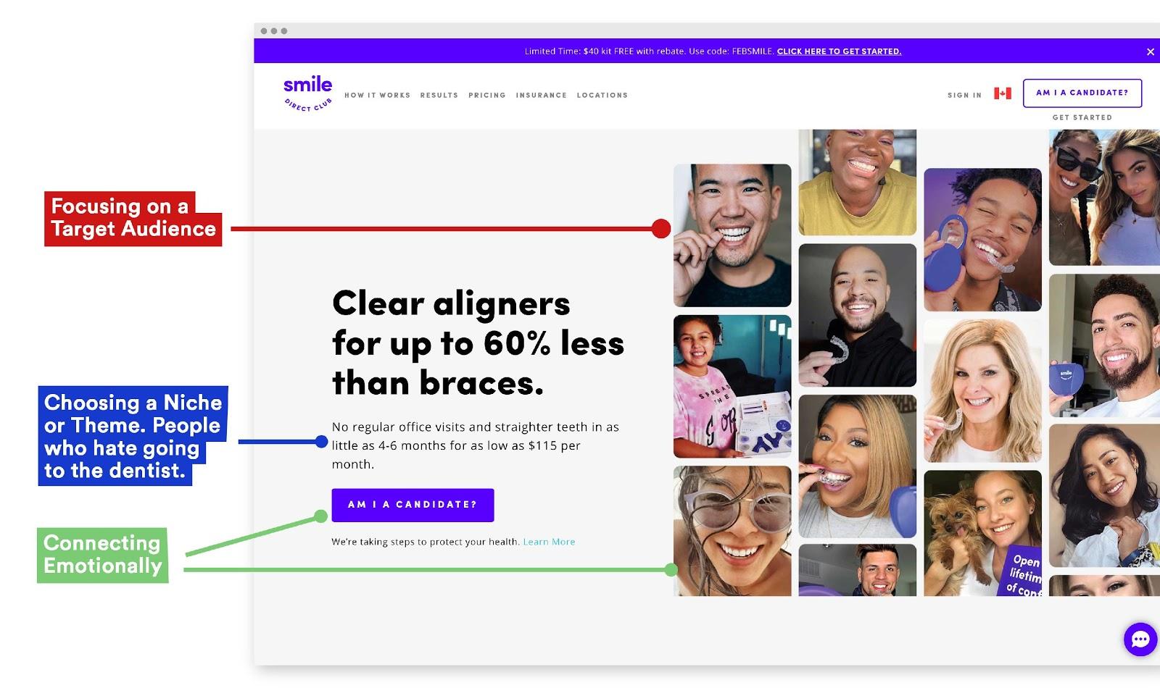The height and width of the screenshot is (688, 1160).
Task: Select the bald man in black hoodie photo
Action: point(858,315)
